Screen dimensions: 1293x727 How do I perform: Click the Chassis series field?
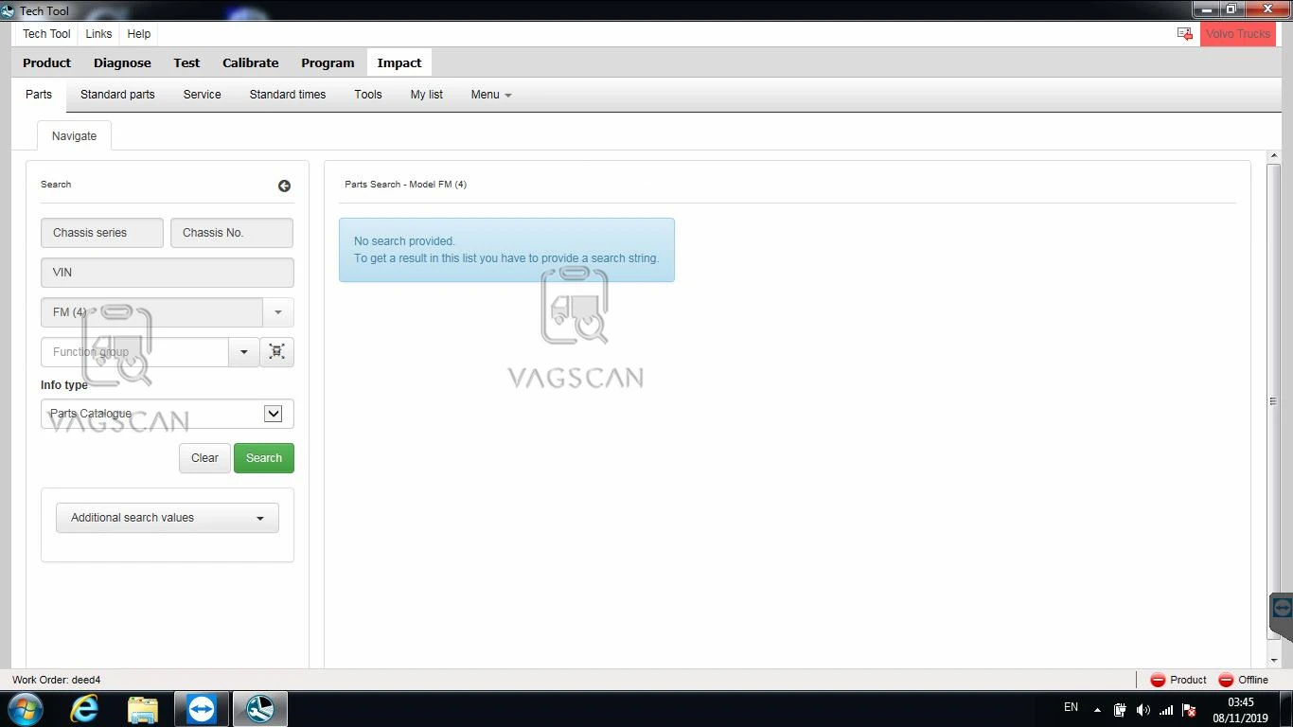(x=102, y=233)
